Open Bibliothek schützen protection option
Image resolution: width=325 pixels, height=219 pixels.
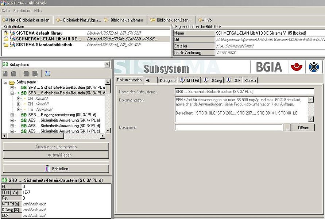171,20
